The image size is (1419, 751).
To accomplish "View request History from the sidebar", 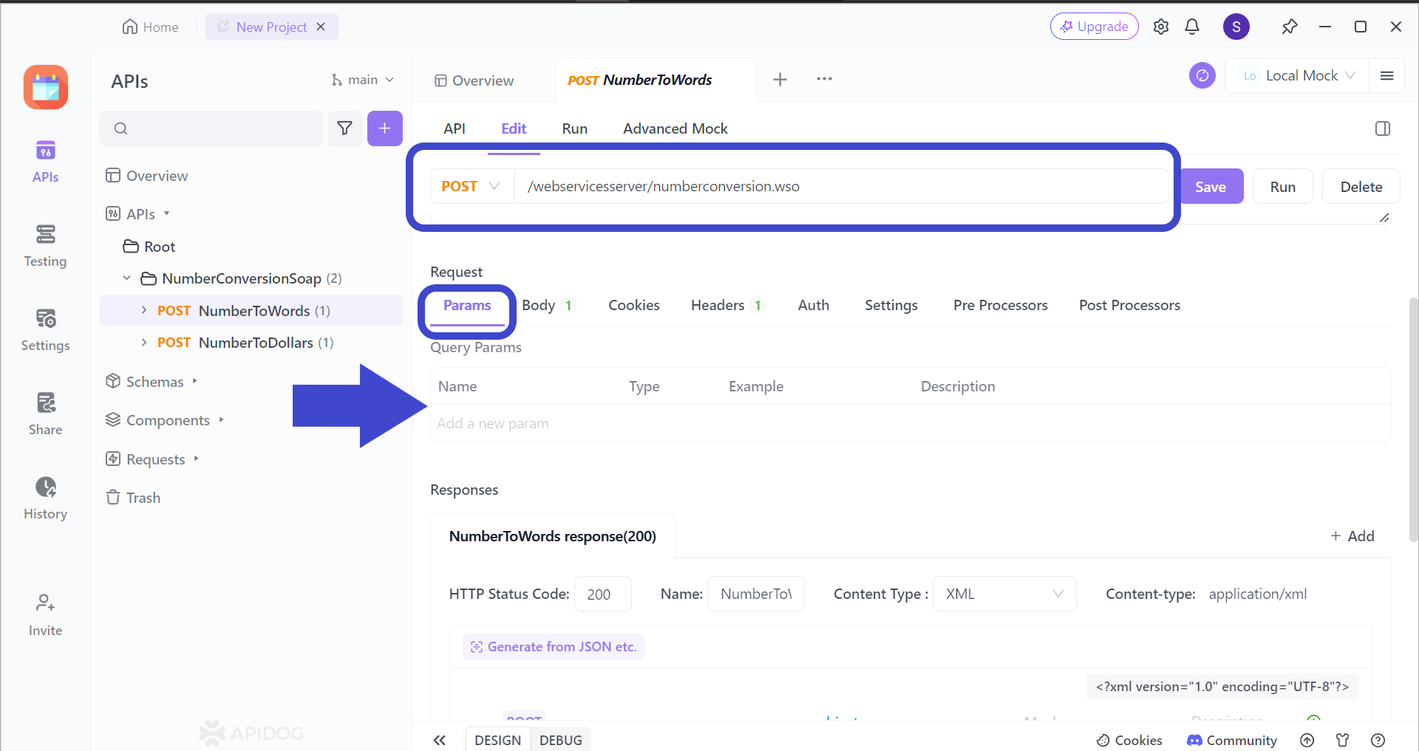I will point(45,497).
